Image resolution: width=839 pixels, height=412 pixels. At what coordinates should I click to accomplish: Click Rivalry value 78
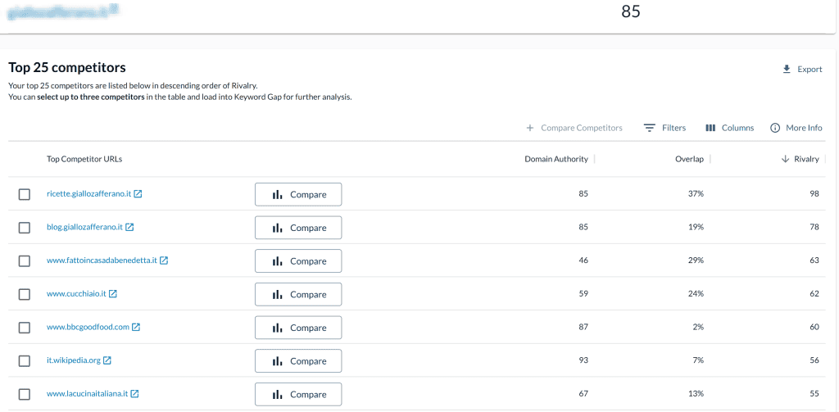tap(814, 227)
